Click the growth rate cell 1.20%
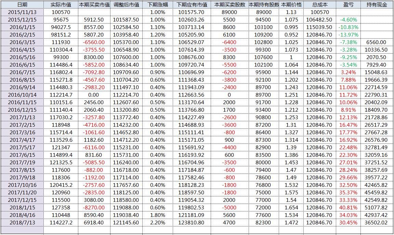The height and width of the screenshot is (235, 394). (158, 34)
